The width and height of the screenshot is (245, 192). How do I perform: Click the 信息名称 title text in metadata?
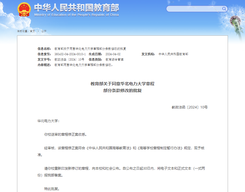pyautogui.click(x=90, y=49)
